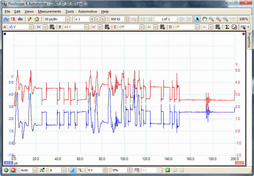Viewport: 254px width, 176px height.
Task: Open the Properties side tab
Action: click(250, 40)
